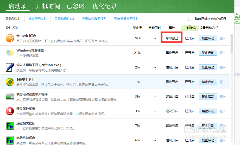Select the 金山WiFi程序 name text
The width and height of the screenshot is (240, 145).
(26, 36)
